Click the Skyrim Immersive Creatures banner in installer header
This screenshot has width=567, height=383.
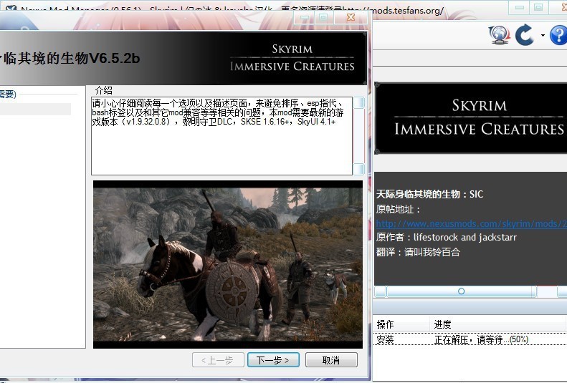pos(292,57)
